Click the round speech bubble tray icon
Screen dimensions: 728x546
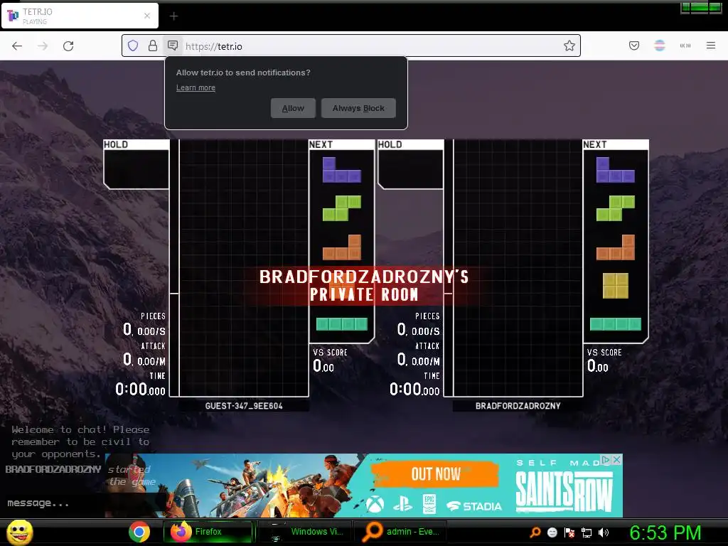(552, 532)
